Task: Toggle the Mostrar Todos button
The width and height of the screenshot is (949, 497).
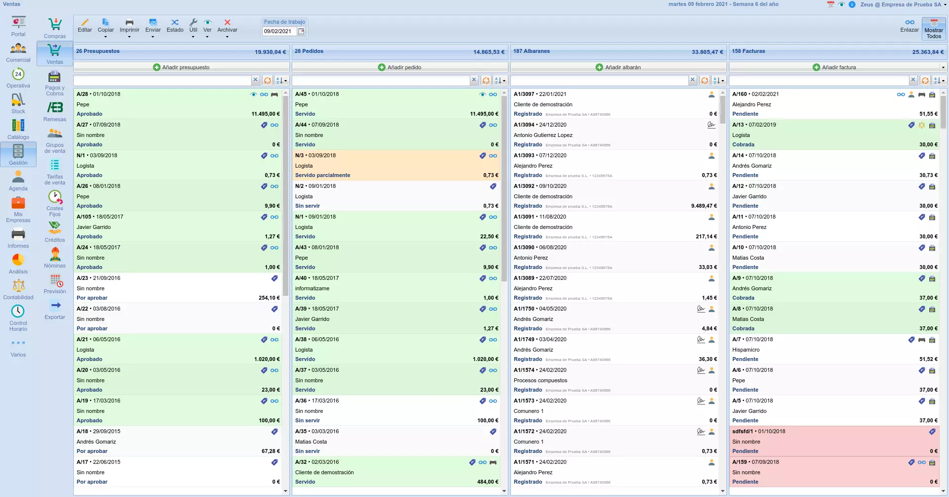Action: pyautogui.click(x=933, y=29)
